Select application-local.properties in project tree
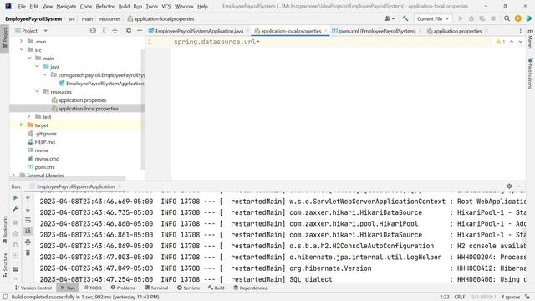Viewport: 535px width, 301px height. pyautogui.click(x=85, y=109)
